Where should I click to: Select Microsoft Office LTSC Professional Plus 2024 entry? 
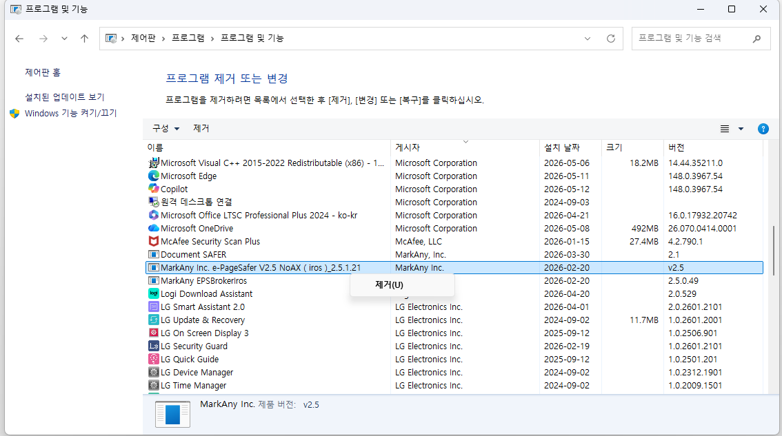(x=259, y=216)
